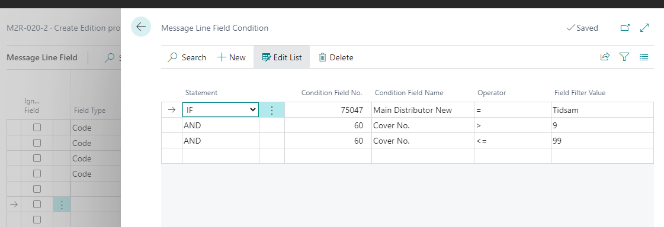This screenshot has height=227, width=664.
Task: Toggle Ignore Field checkbox in fourth Code row
Action: pos(37,173)
